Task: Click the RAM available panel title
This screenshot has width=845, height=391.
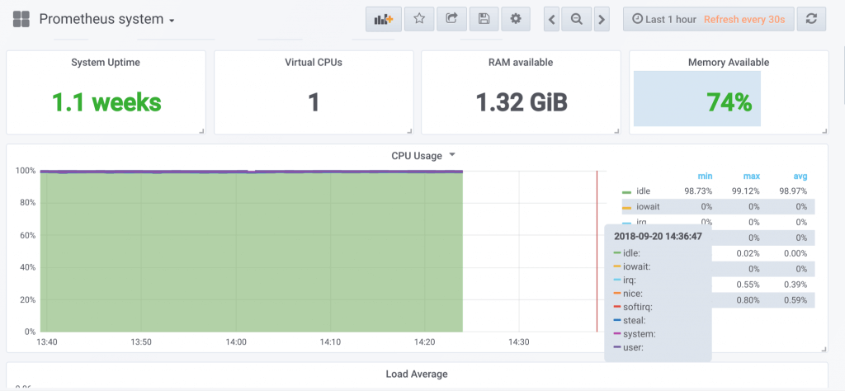Action: 521,63
